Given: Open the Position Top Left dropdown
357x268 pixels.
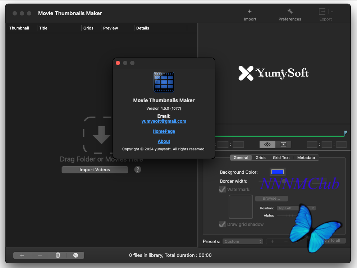Looking at the screenshot, I should [296, 208].
